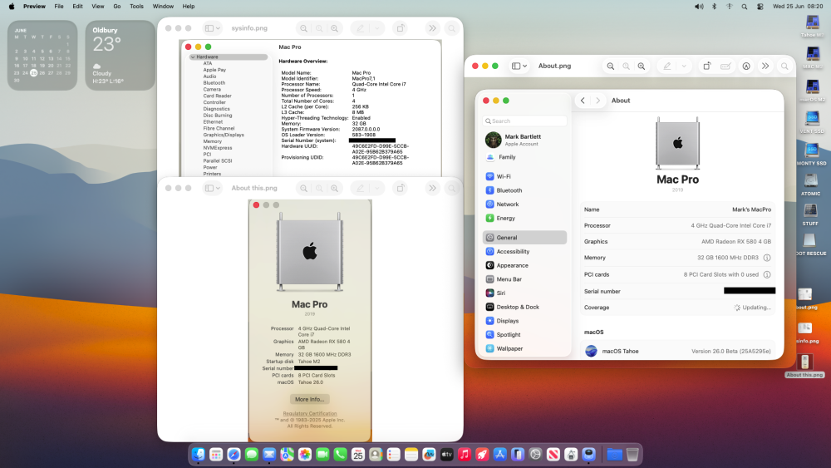Open the Apple menu
Viewport: 831px width, 468px height.
(x=11, y=7)
